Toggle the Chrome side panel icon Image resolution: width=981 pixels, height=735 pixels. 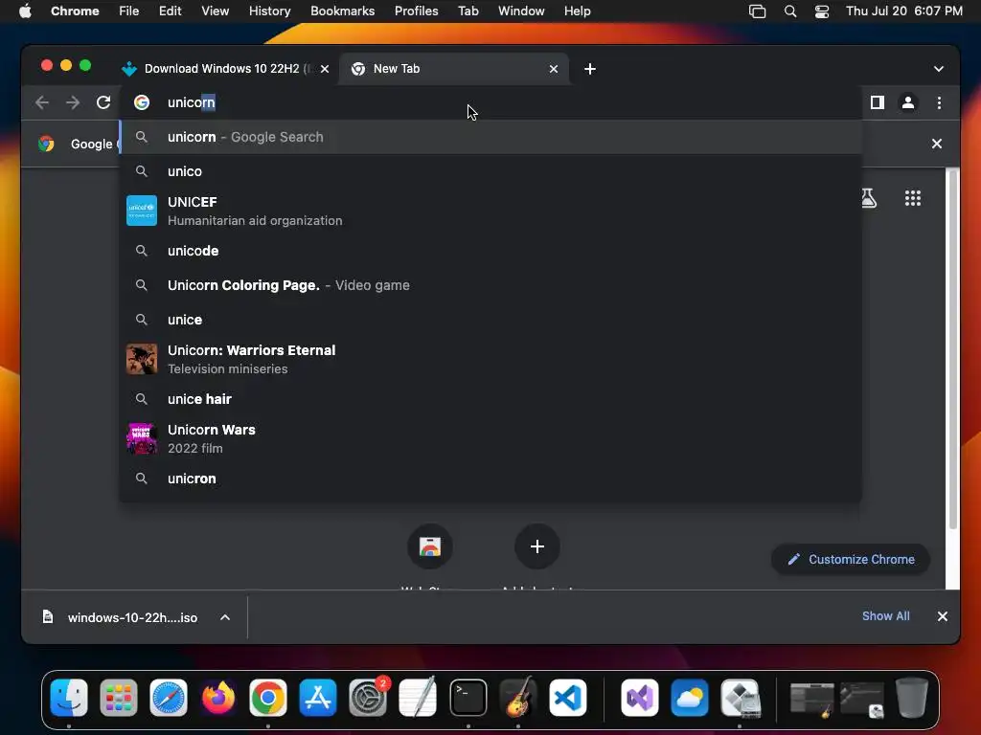tap(878, 102)
